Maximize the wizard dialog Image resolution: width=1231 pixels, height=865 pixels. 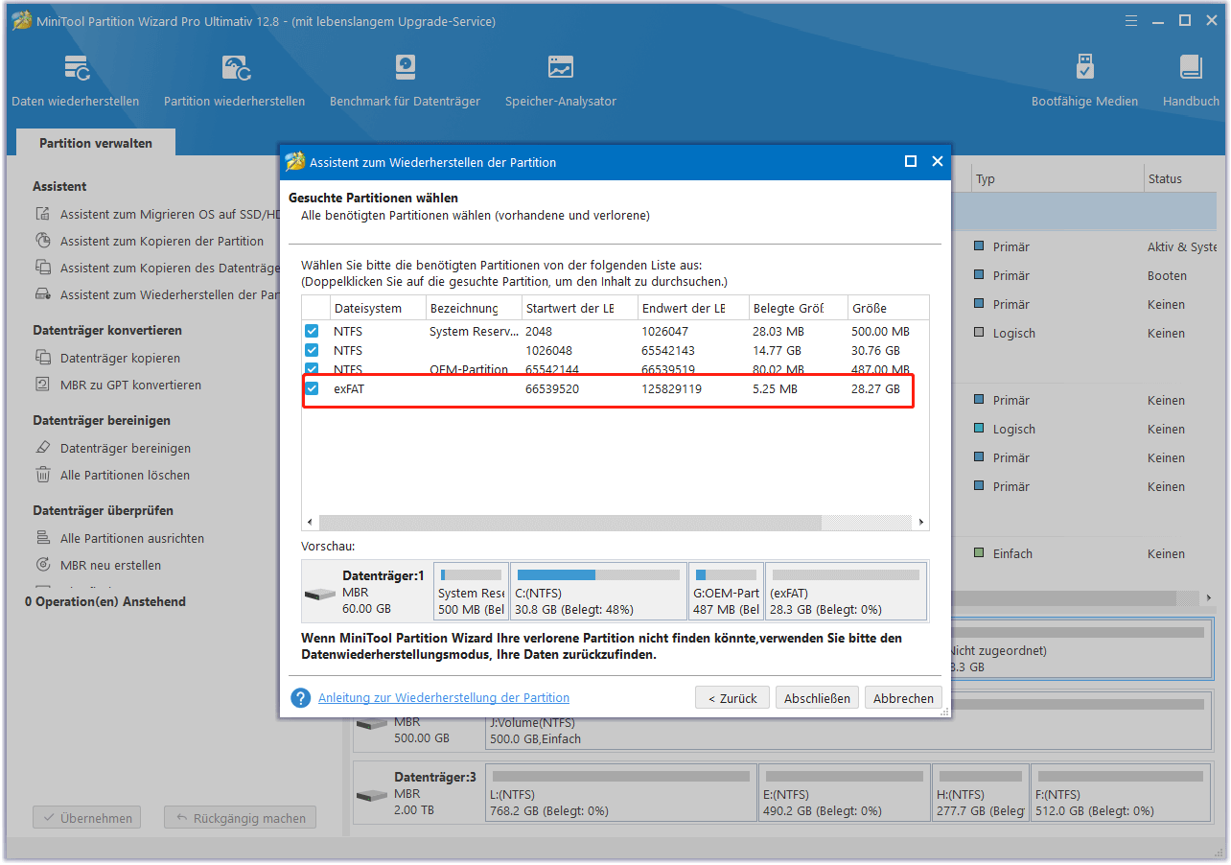[911, 161]
